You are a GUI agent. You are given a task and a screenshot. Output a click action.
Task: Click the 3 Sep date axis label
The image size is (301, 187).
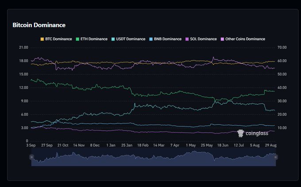click(31, 145)
